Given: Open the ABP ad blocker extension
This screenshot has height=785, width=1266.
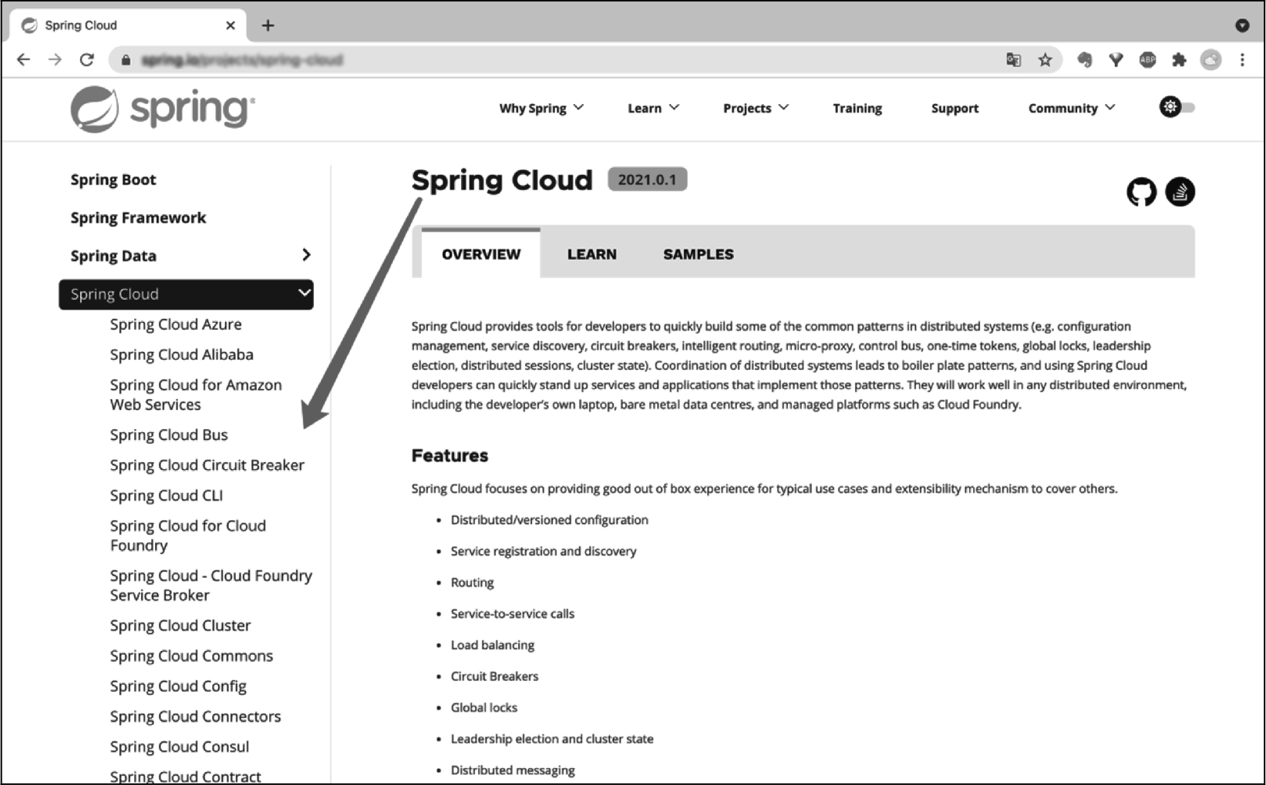Looking at the screenshot, I should [x=1148, y=60].
